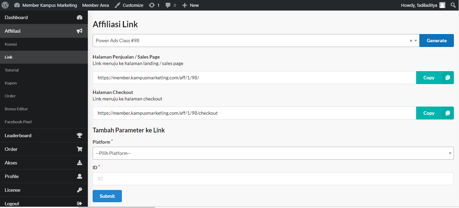459x208 pixels.
Task: Click the WordPress logo icon
Action: (5, 5)
